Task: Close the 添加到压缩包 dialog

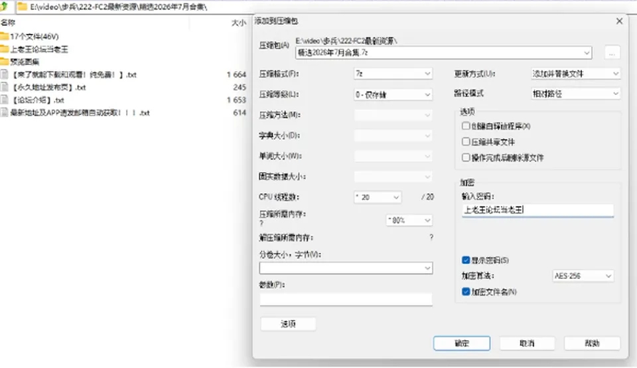Action: [619, 21]
